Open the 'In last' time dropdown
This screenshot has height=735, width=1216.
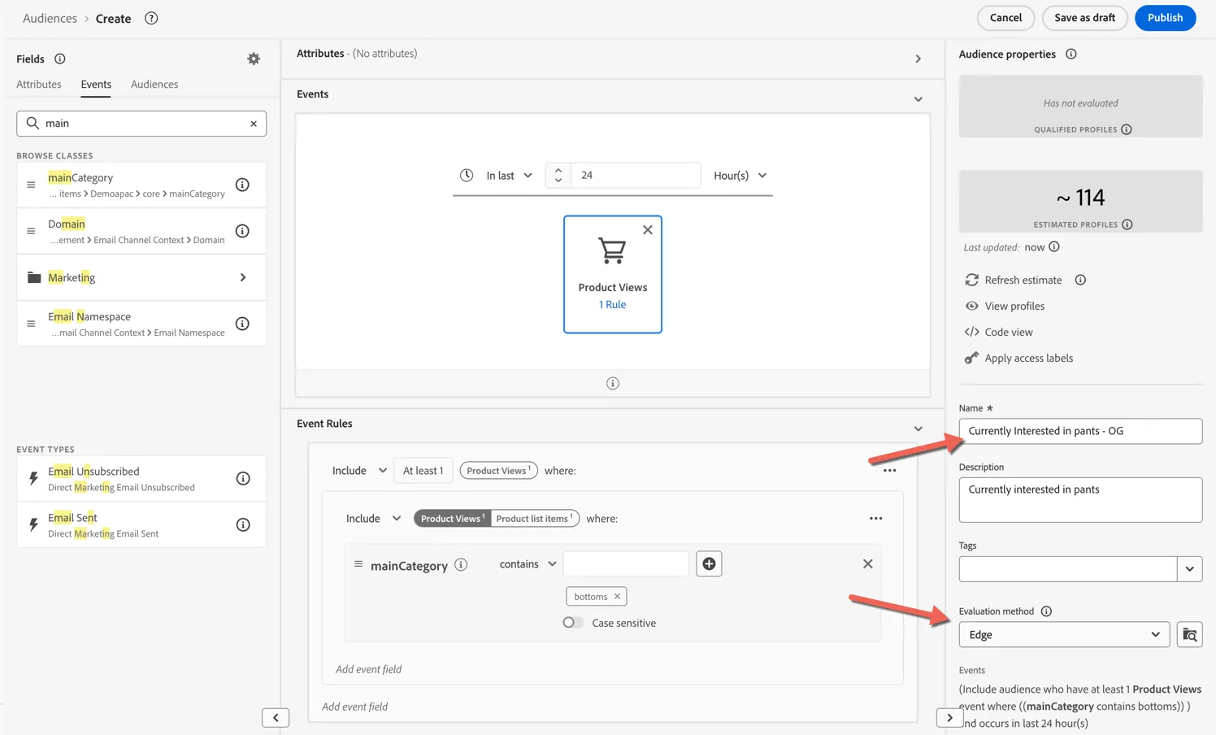click(x=509, y=176)
